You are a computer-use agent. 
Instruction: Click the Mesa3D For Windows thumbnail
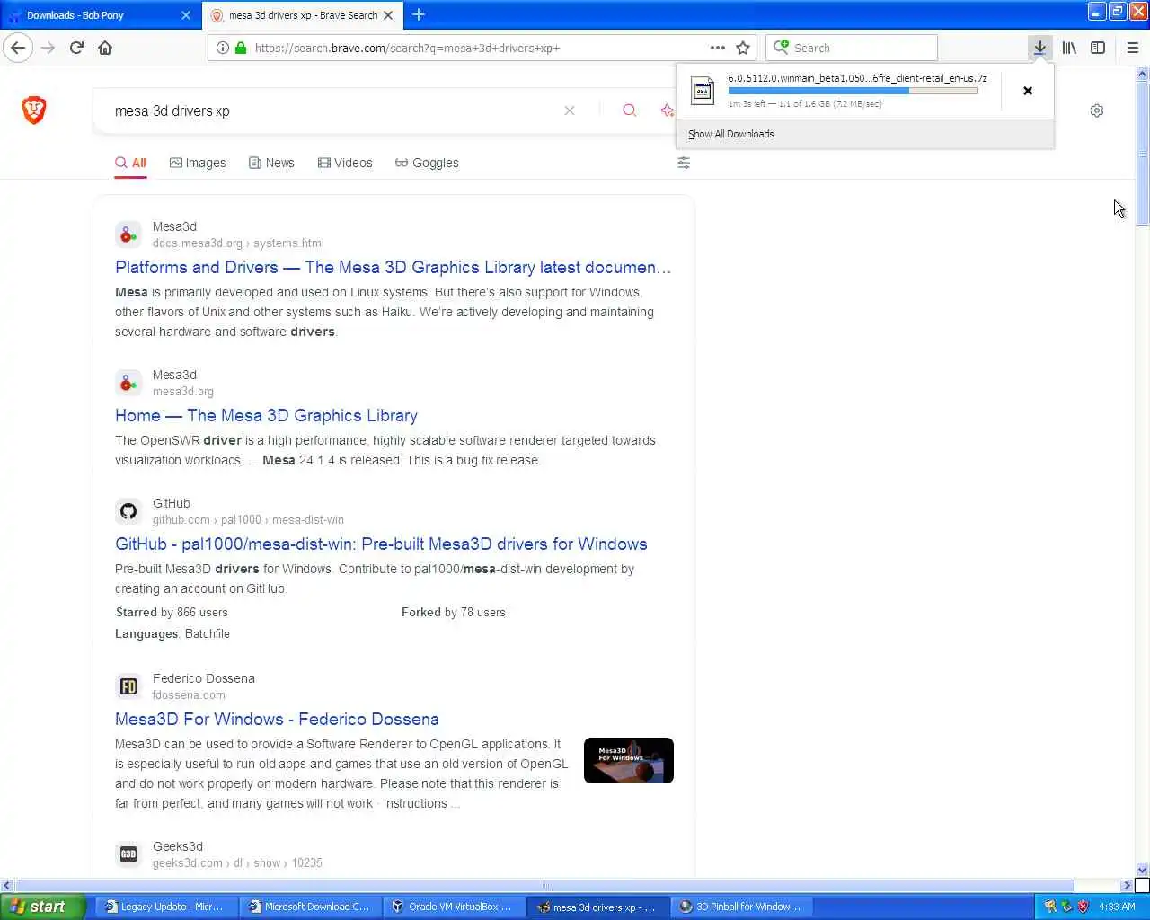[628, 760]
